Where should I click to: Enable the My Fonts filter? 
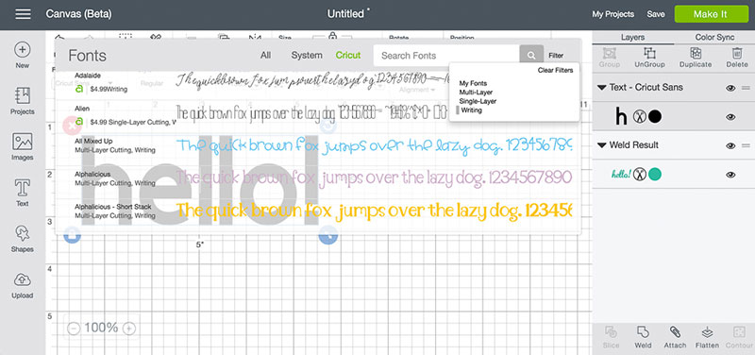point(473,83)
